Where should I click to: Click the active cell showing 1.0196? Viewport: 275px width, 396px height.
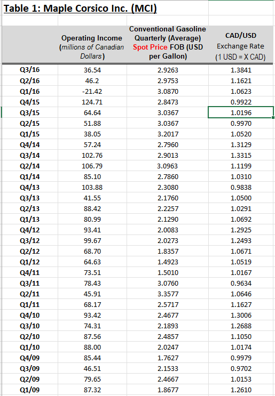tap(241, 112)
